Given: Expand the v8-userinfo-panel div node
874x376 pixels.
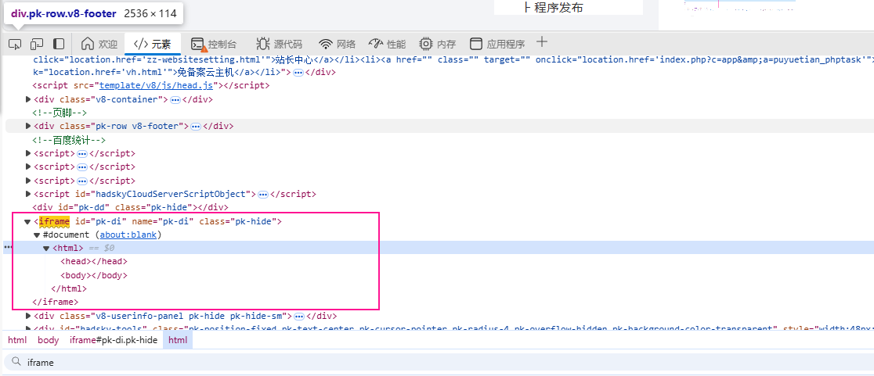Looking at the screenshot, I should pos(28,316).
